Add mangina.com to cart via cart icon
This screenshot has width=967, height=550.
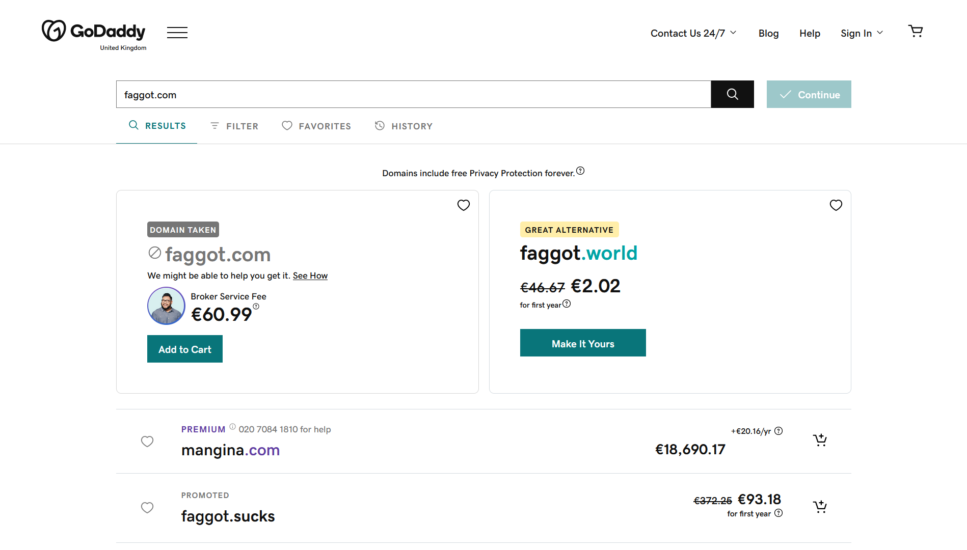[x=820, y=441]
